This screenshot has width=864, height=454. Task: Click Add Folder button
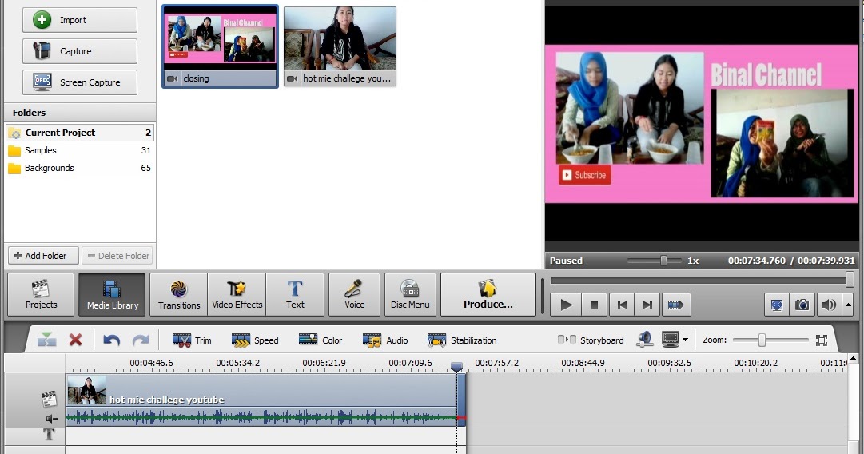[43, 256]
